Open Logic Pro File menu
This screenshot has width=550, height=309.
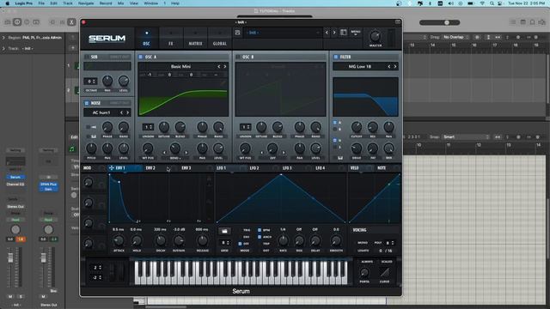coord(41,3)
